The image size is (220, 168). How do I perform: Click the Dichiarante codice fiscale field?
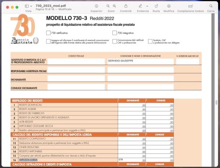tap(76, 78)
